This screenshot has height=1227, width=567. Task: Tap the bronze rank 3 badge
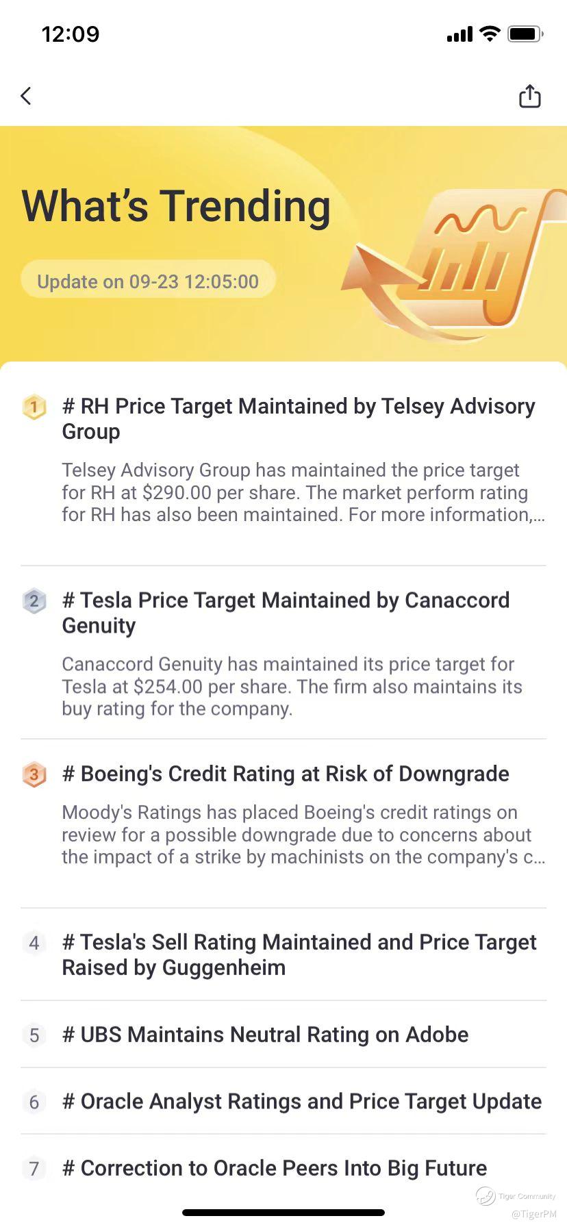34,774
